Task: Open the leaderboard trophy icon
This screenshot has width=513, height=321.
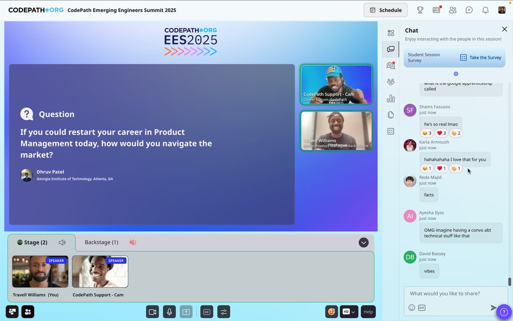Action: pyautogui.click(x=420, y=10)
